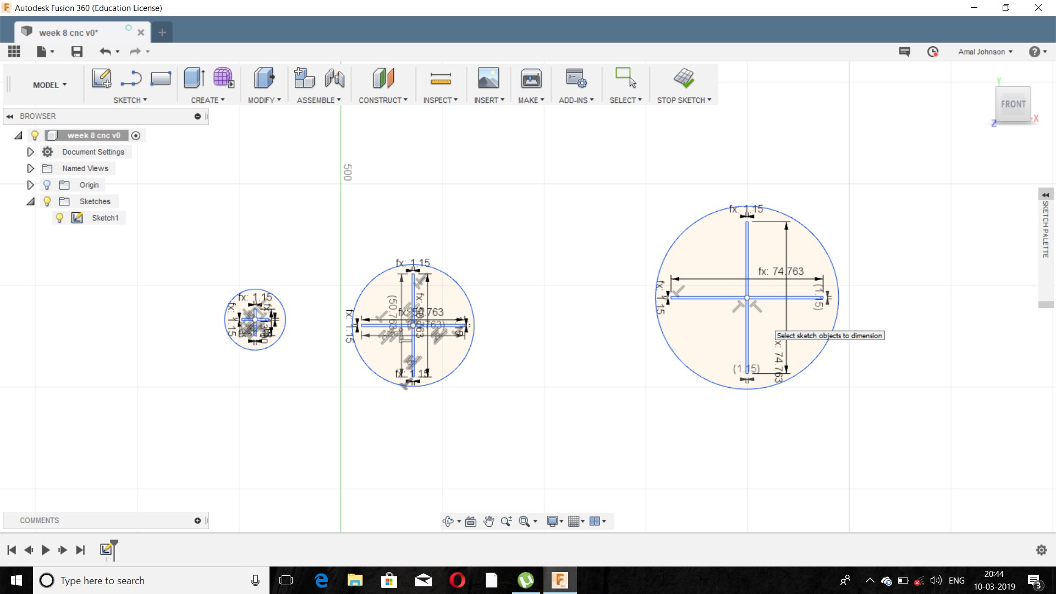Expand the SKETCH PALETTE panel
The height and width of the screenshot is (594, 1056).
click(1045, 195)
